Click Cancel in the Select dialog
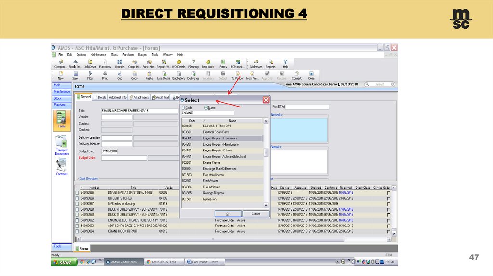Screen dimensions: 493x276 coord(256,214)
